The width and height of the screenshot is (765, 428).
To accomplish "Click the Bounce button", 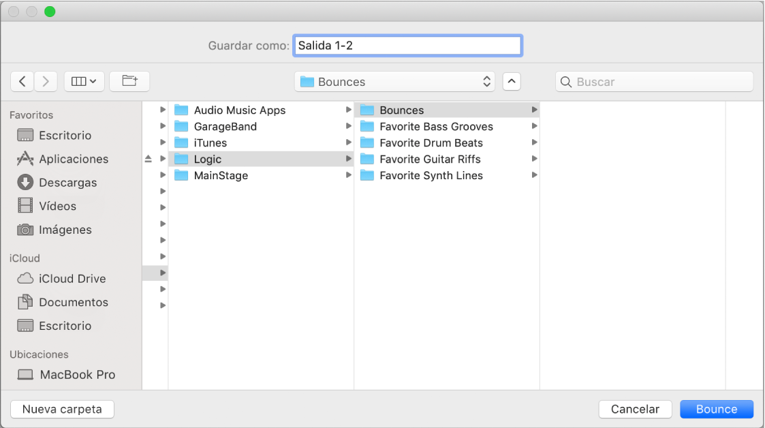I will point(716,409).
